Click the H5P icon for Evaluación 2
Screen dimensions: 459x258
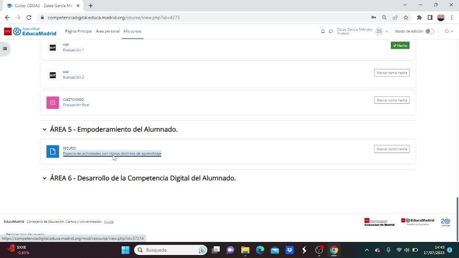point(53,75)
